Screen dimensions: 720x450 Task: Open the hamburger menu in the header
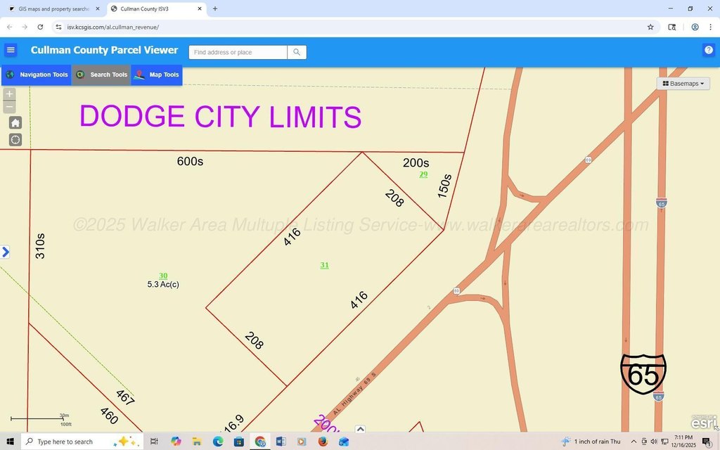(11, 50)
